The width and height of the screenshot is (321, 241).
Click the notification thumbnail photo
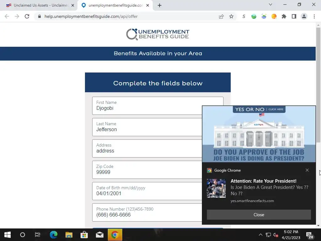tap(216, 188)
